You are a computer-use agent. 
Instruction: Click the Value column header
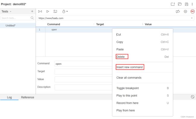click(x=148, y=24)
